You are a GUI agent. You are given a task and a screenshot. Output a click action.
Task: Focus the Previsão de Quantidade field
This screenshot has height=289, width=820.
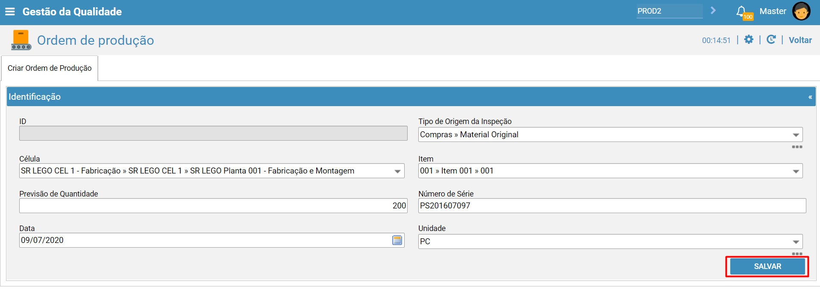point(213,206)
